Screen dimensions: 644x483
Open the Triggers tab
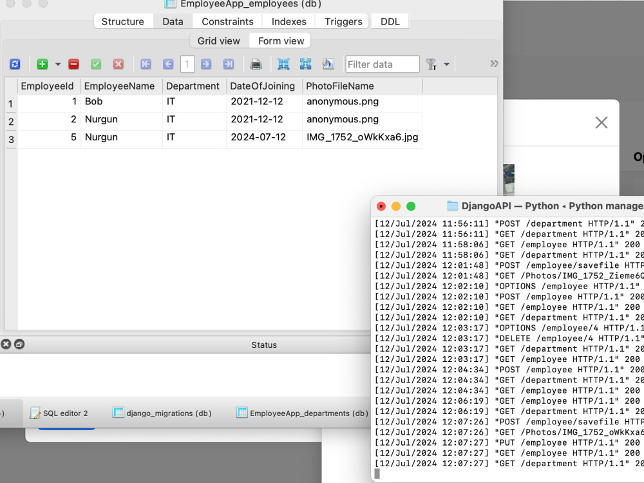point(343,21)
